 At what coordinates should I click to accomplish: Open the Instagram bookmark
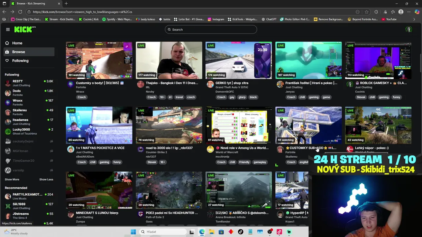click(x=216, y=19)
